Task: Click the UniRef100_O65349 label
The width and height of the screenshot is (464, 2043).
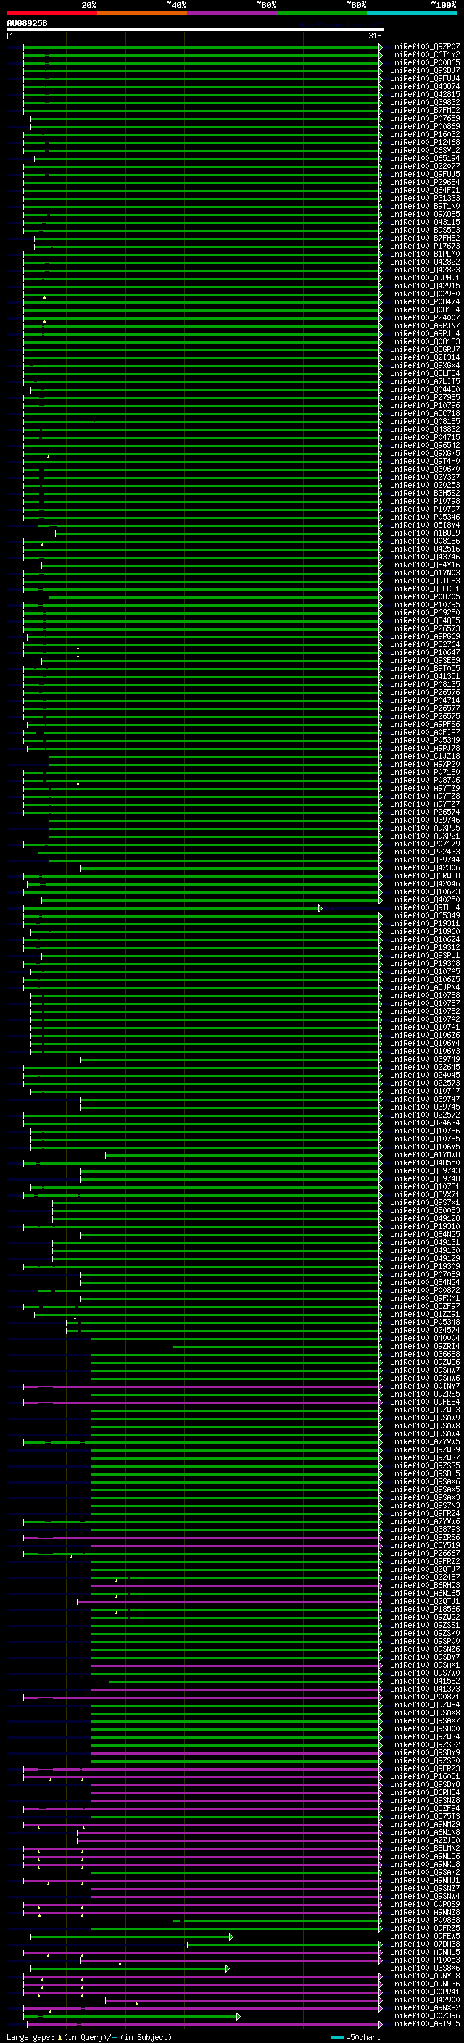Action: (424, 916)
